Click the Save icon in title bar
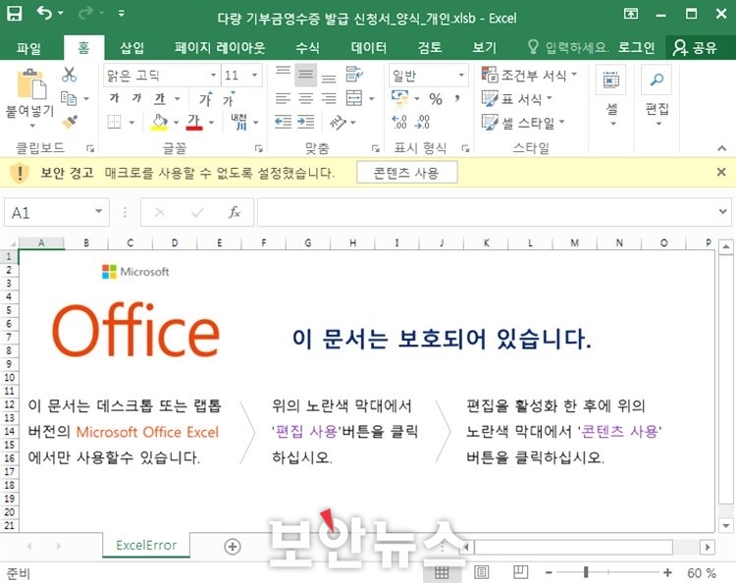The width and height of the screenshot is (736, 583). (14, 14)
